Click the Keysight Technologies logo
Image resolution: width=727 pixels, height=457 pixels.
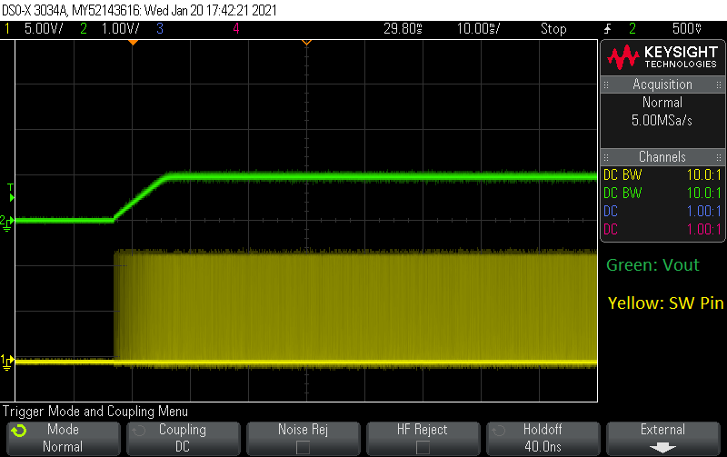[662, 57]
